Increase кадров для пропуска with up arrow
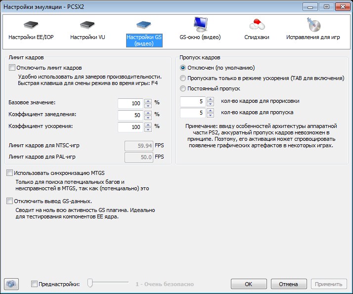Screen dimensions: 353x294 point(210,111)
